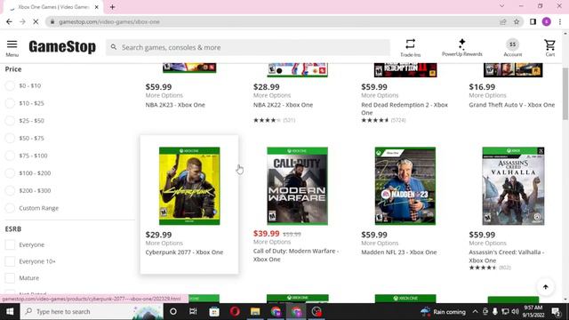Open Madden NFL 23 - Xbox One link
The height and width of the screenshot is (320, 569).
(399, 252)
